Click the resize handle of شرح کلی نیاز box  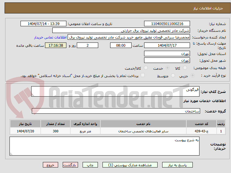coord(33,95)
